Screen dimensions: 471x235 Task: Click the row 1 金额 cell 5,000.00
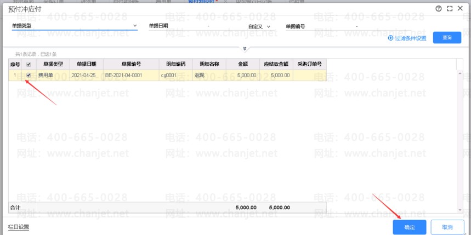click(x=243, y=76)
